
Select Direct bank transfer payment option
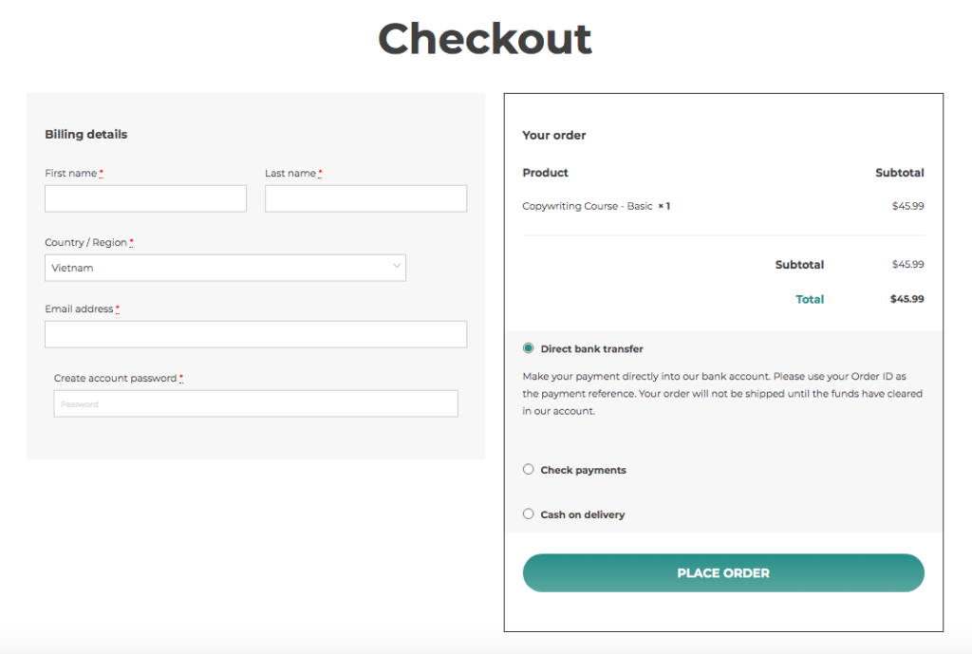pos(528,348)
